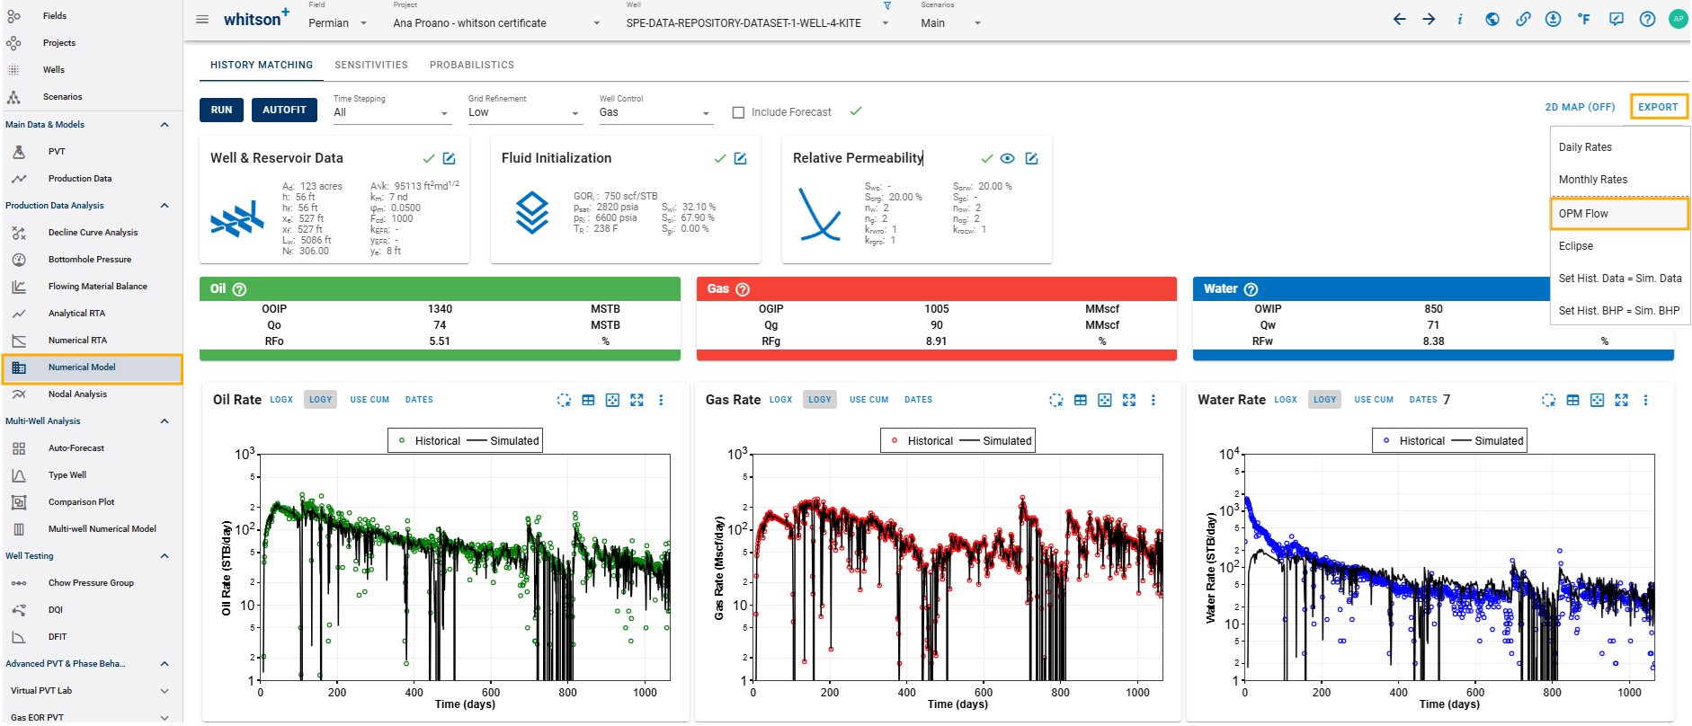Click the fullscreen icon on Oil Rate chart
Screen dimensions: 1692x726
point(637,400)
